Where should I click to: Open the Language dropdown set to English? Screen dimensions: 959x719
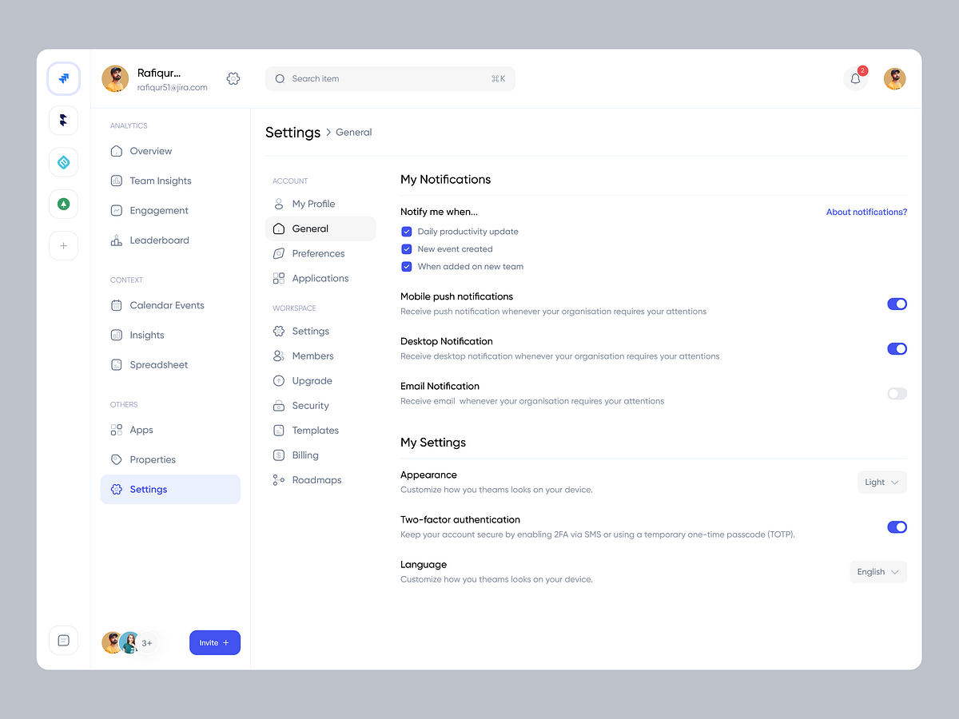pos(877,571)
